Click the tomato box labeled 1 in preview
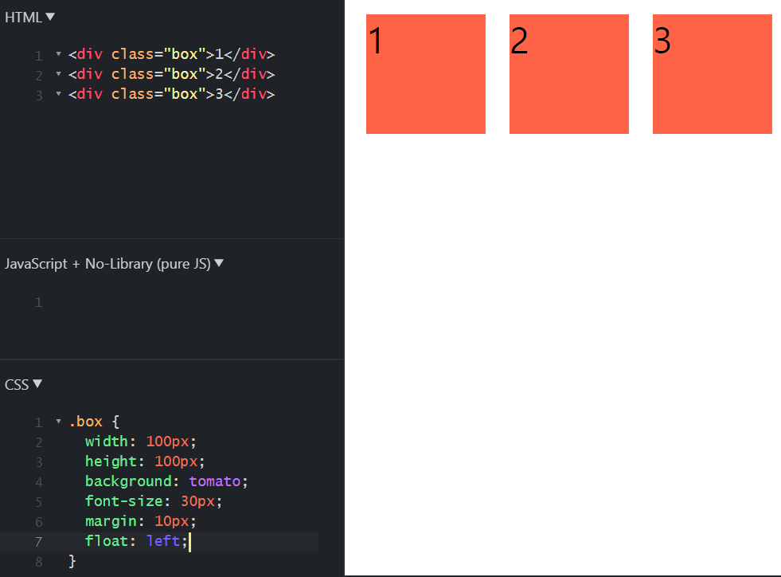The height and width of the screenshot is (577, 781). (x=426, y=74)
